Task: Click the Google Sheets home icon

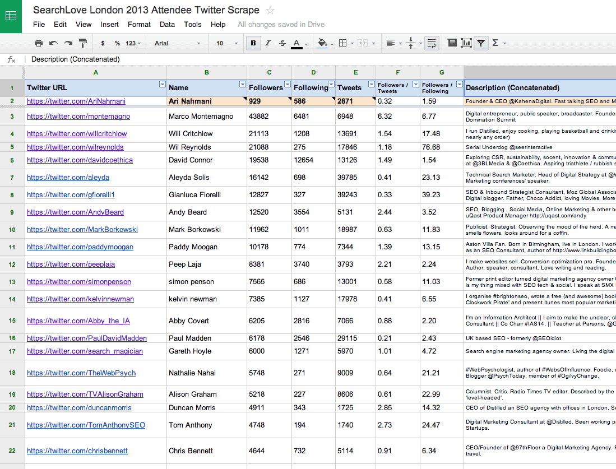Action: click(x=11, y=16)
